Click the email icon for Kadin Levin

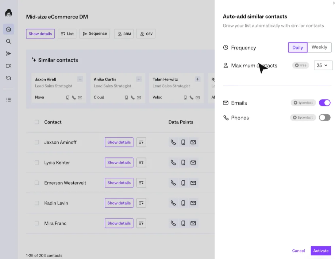click(193, 203)
